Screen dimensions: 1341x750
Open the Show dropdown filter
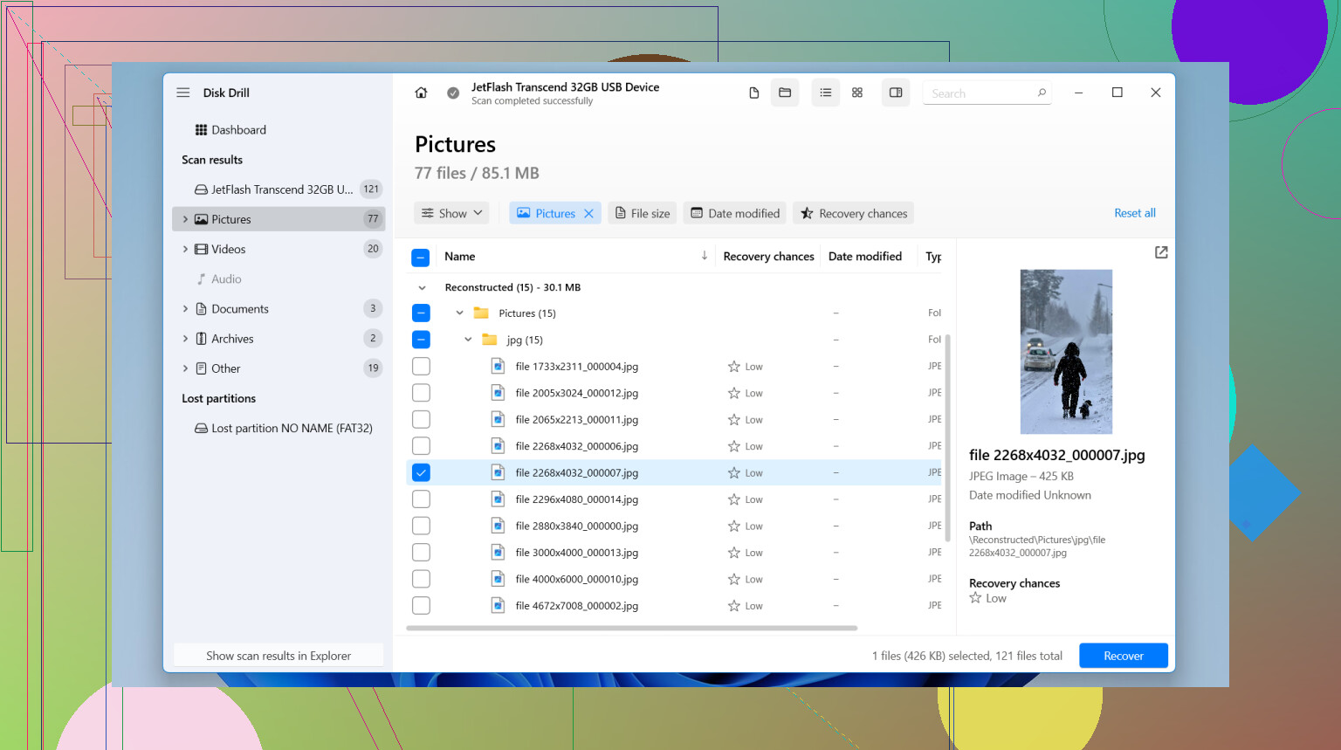(x=451, y=213)
